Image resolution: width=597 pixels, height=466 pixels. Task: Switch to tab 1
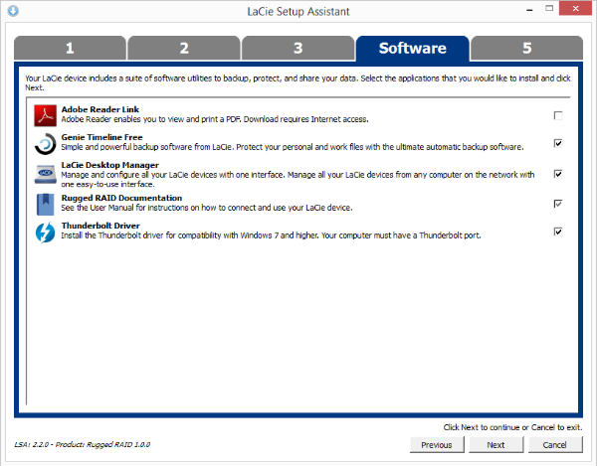coord(70,49)
